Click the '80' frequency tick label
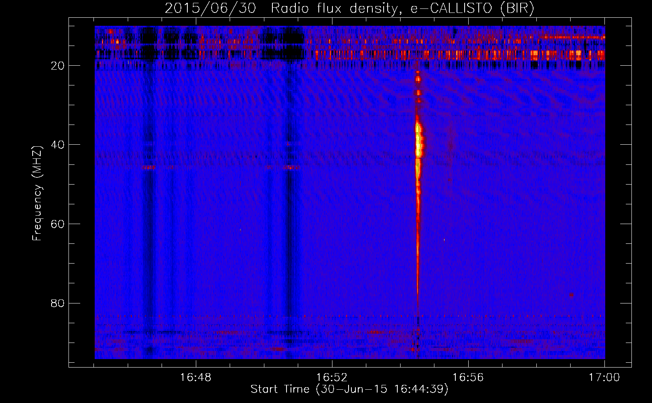 tap(58, 303)
